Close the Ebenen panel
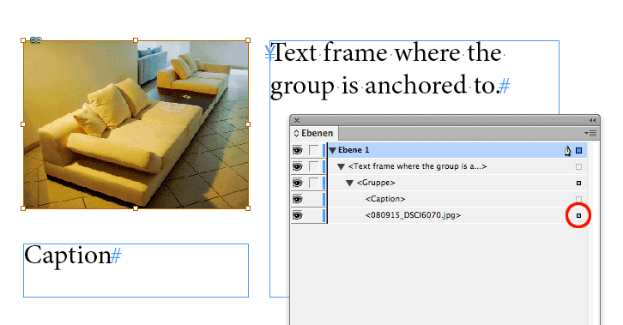This screenshot has height=325, width=623. tap(297, 120)
